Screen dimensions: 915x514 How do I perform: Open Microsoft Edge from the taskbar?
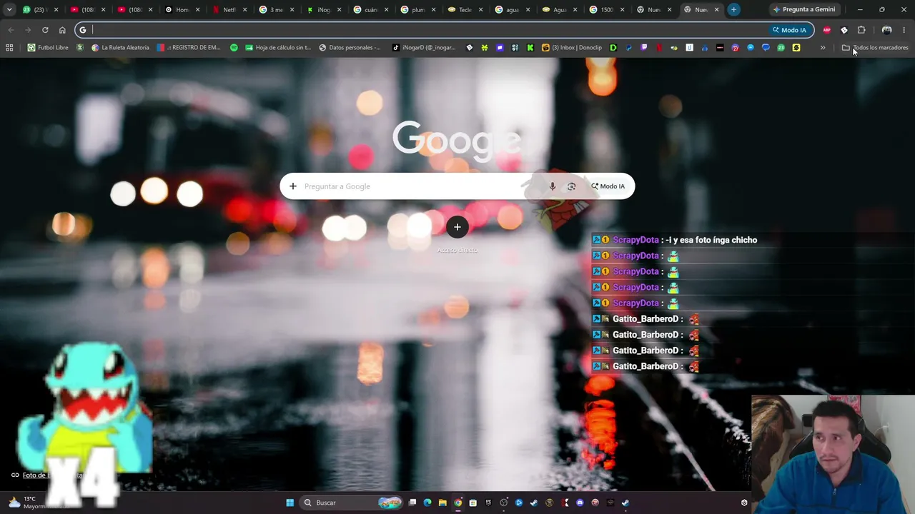[x=427, y=503]
